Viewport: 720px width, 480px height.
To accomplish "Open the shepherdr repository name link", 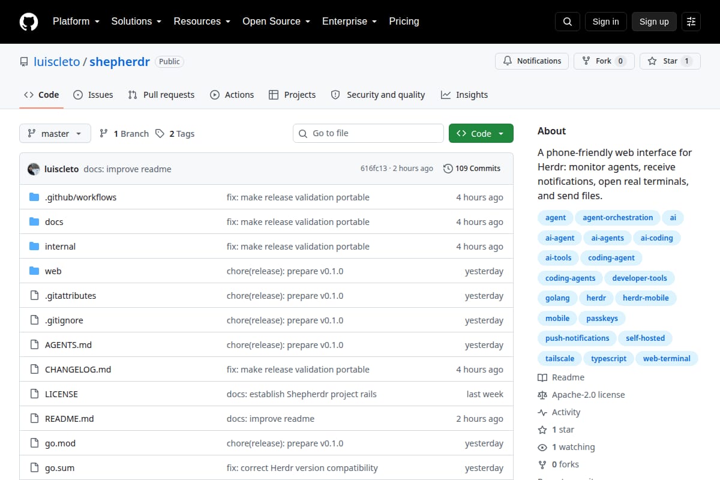I will pyautogui.click(x=119, y=62).
